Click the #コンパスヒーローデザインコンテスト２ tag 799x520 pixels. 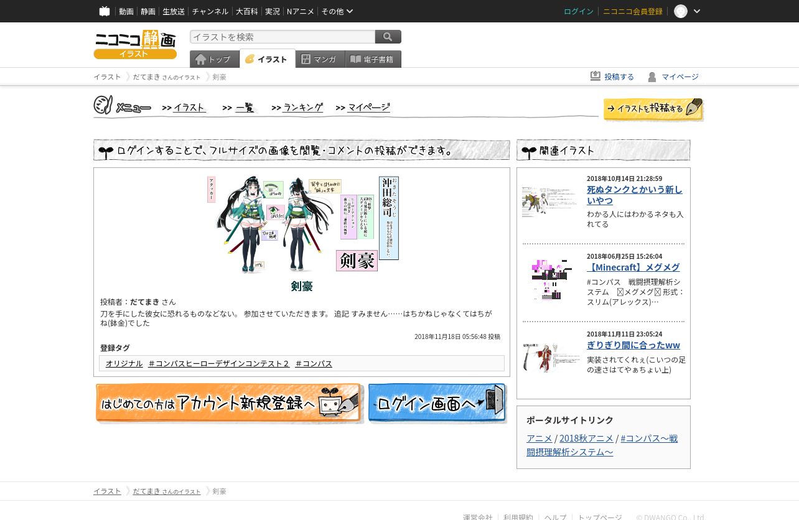click(x=219, y=363)
